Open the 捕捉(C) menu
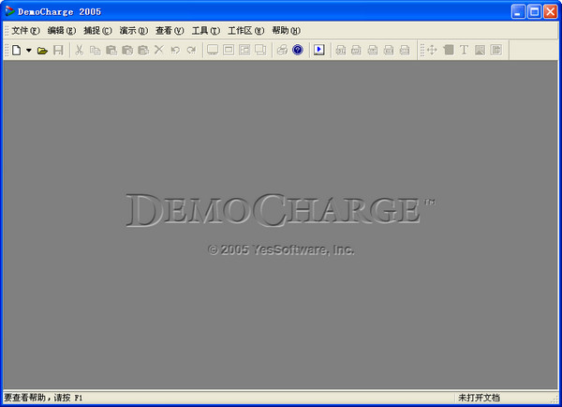This screenshot has width=562, height=407. 97,31
